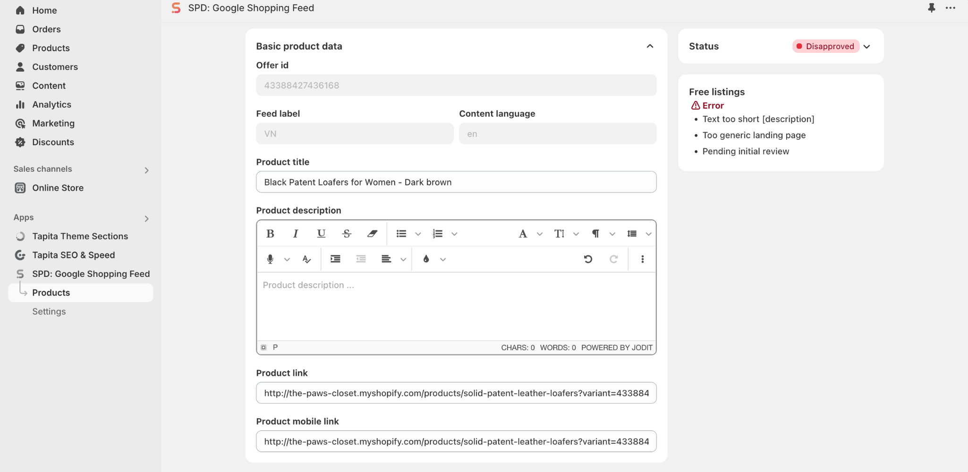Click into the Product title field

point(456,182)
